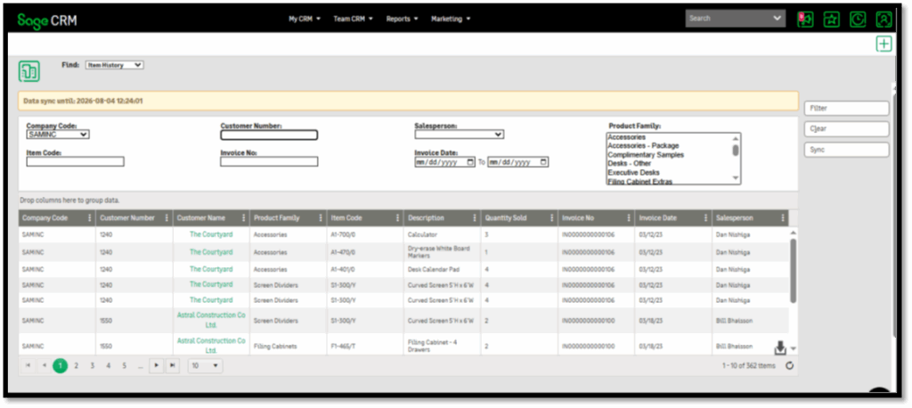Click the green plus New icon

click(884, 44)
